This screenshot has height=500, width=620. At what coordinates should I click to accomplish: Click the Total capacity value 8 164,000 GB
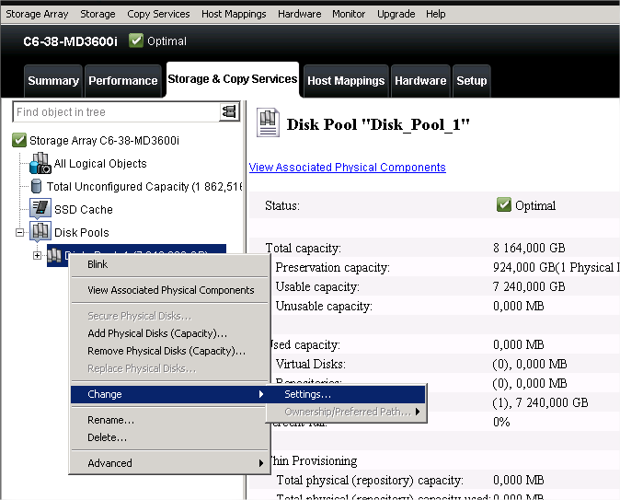coord(529,248)
